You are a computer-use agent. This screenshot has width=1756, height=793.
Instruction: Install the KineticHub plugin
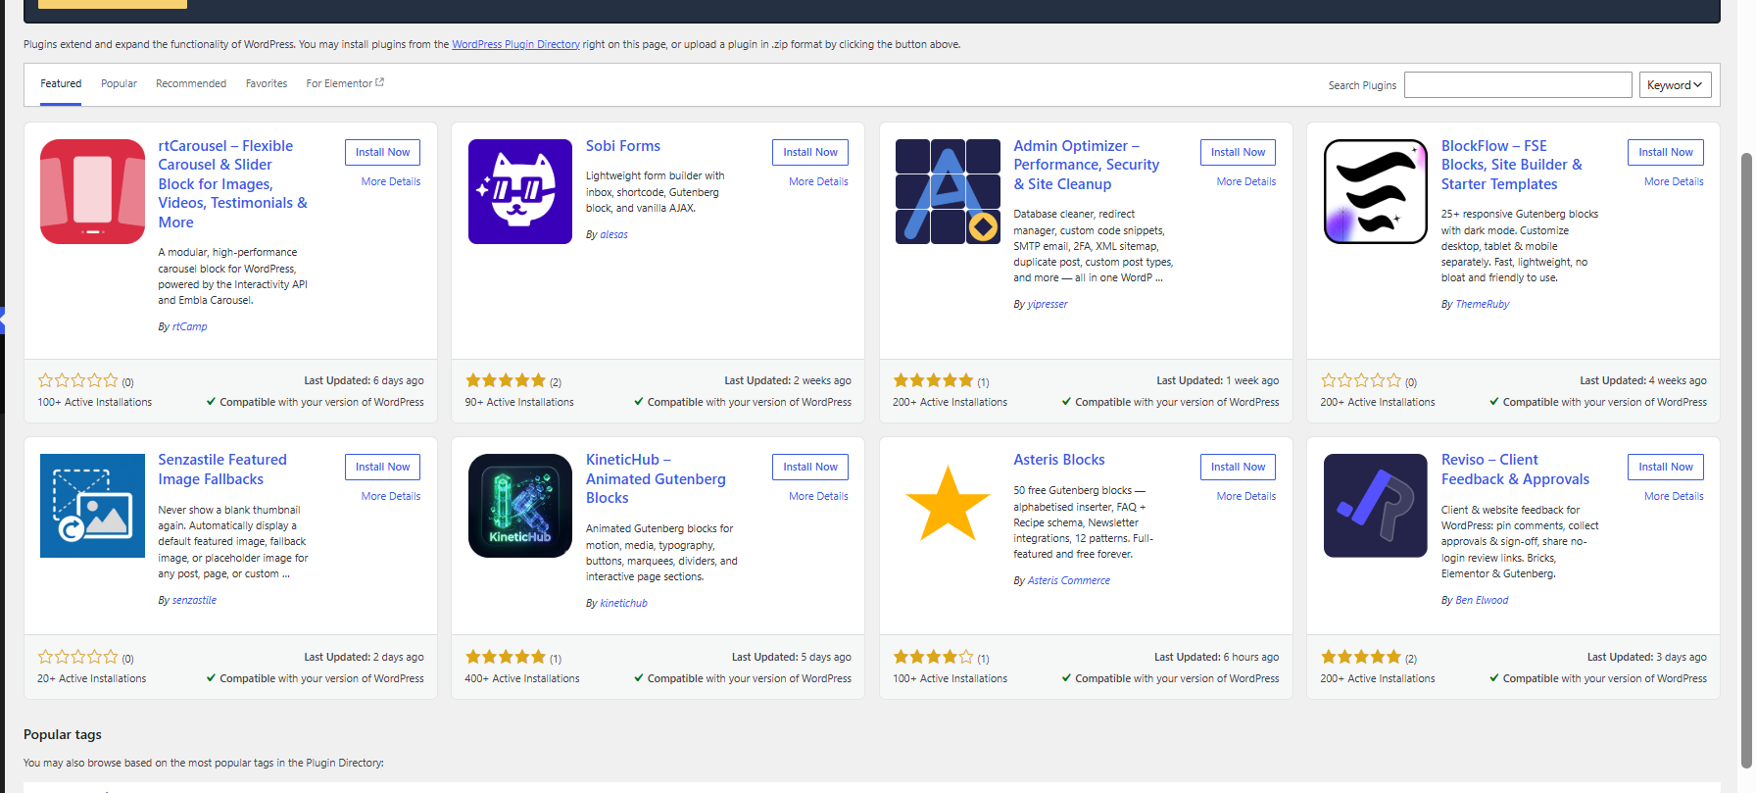(810, 467)
